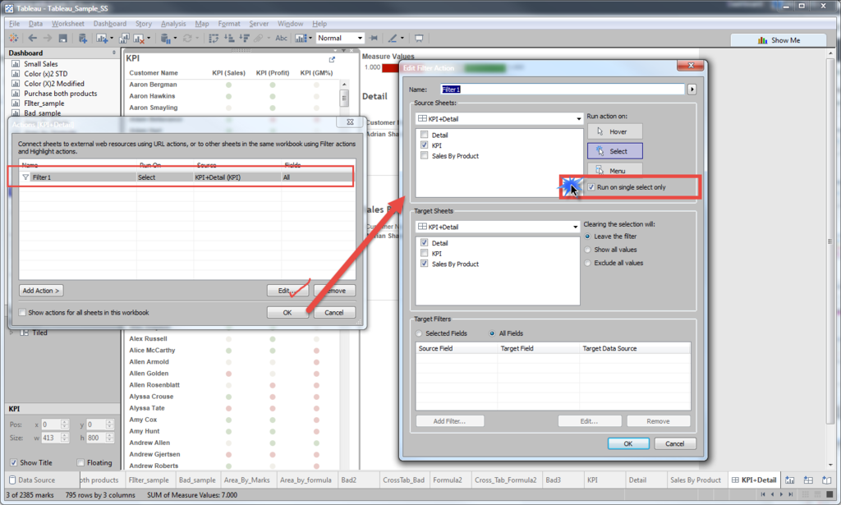Click Show Me button at top right
Viewport: 841px width, 505px height.
click(779, 40)
